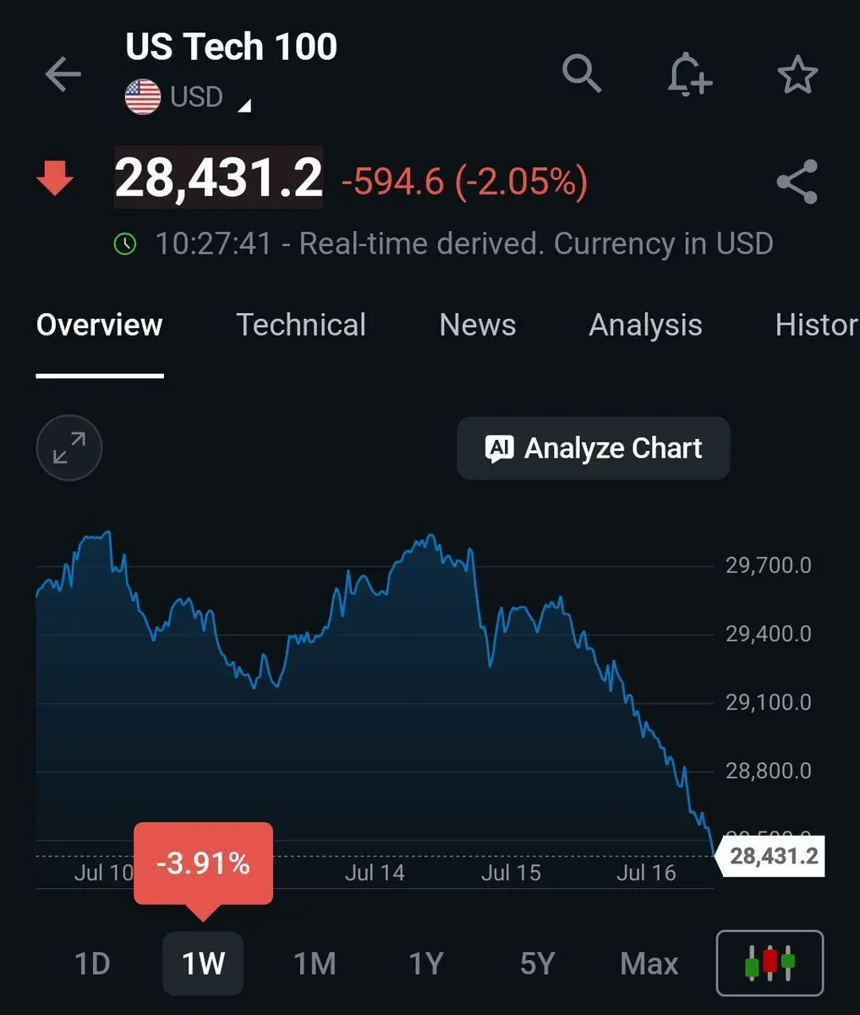Show the Max time range
This screenshot has height=1015, width=860.
pos(649,963)
